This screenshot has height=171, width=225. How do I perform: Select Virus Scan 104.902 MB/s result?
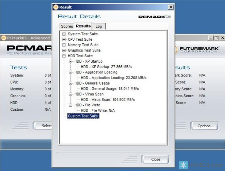[x=108, y=100]
